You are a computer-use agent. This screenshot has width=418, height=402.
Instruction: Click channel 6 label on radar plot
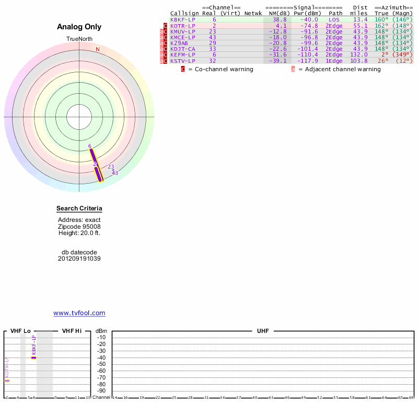(x=90, y=146)
